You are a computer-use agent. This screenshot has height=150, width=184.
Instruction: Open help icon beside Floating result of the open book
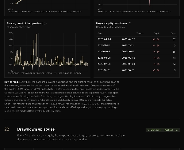point(45,23)
